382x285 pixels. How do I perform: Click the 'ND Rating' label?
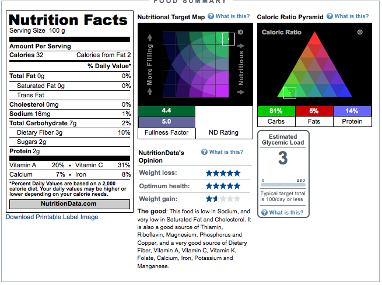[223, 133]
